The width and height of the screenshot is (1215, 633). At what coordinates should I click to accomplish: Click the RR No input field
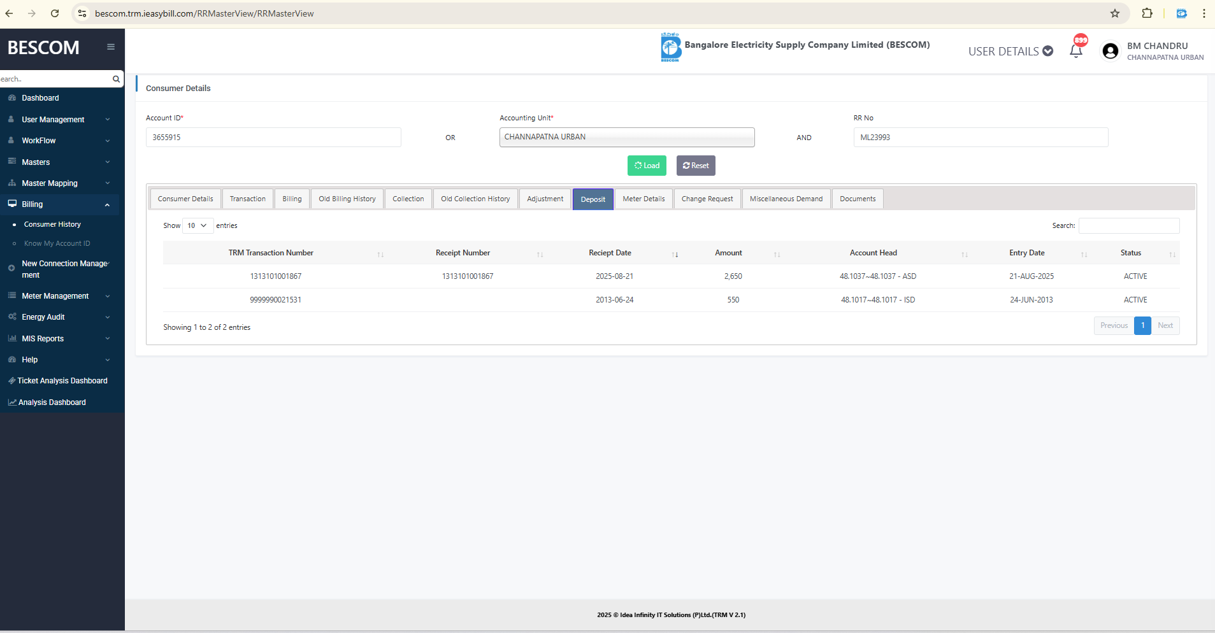980,138
